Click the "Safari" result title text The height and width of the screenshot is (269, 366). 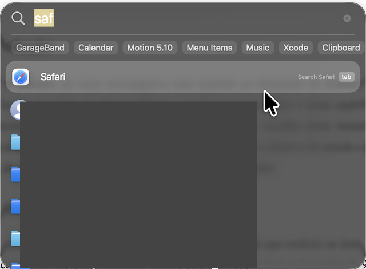(x=53, y=77)
